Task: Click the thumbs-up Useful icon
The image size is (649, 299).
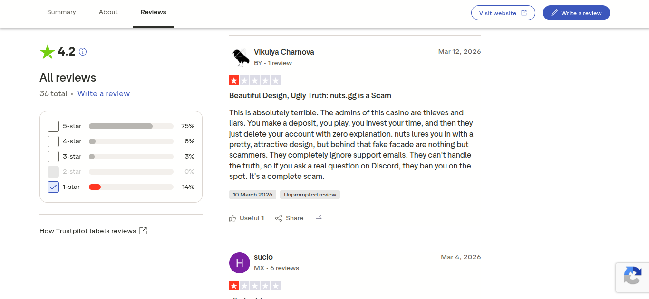Action: 232,218
